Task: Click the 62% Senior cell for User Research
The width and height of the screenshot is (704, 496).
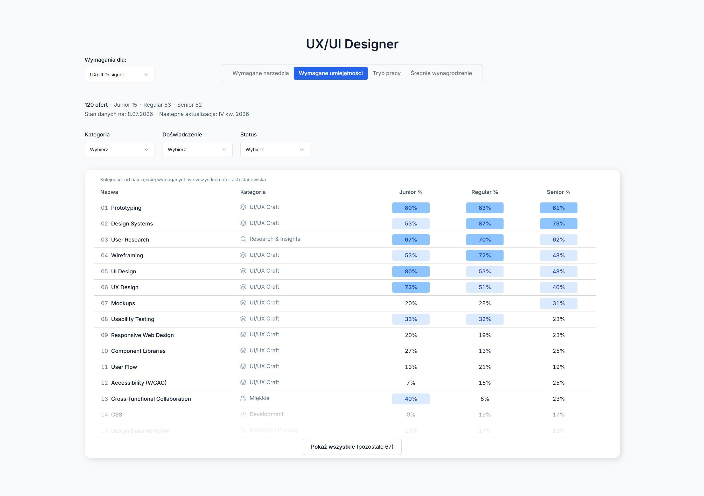Action: click(x=558, y=239)
